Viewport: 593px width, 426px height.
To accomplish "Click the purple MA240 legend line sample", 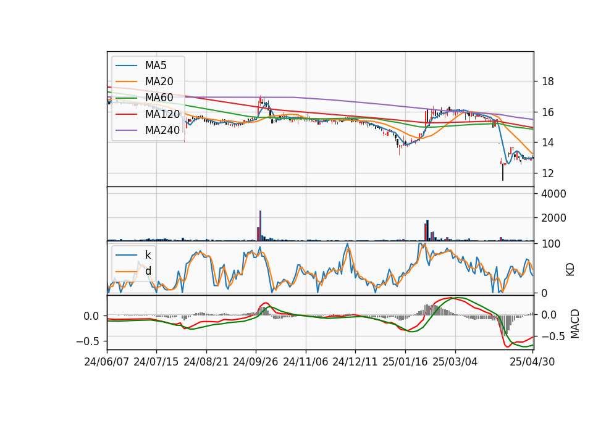I will click(126, 130).
